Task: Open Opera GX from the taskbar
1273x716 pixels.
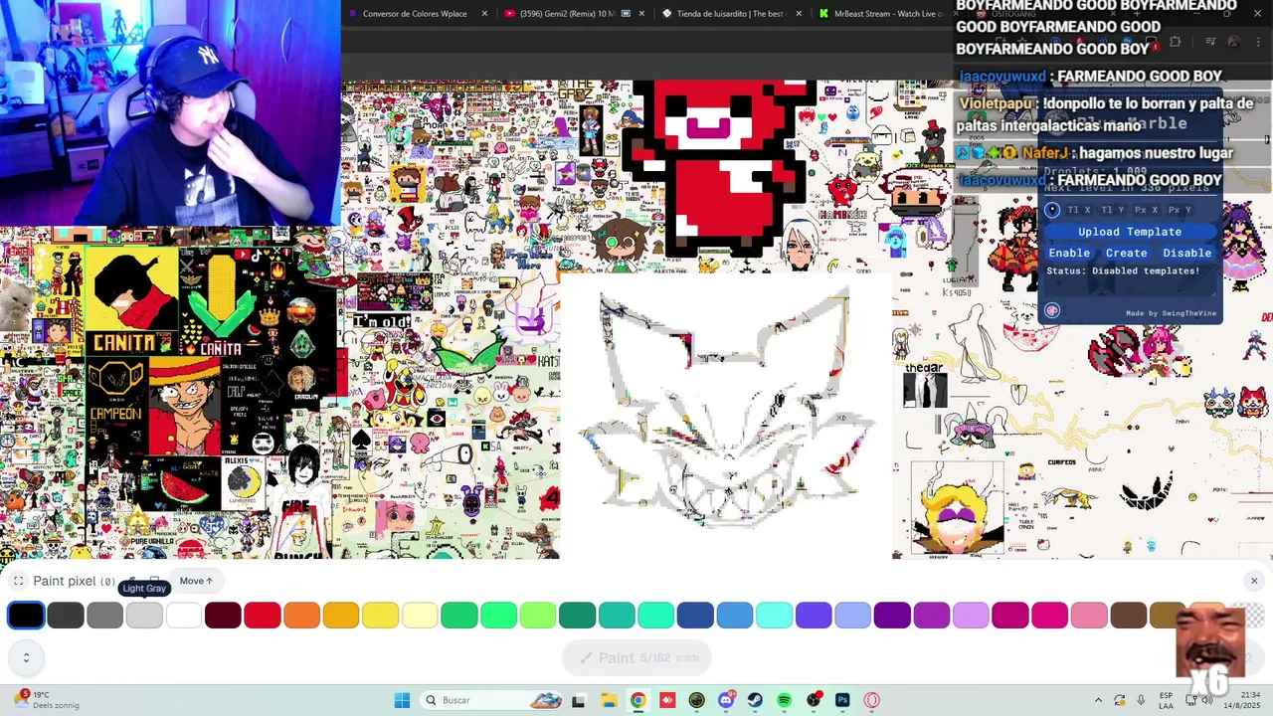Action: click(x=872, y=700)
